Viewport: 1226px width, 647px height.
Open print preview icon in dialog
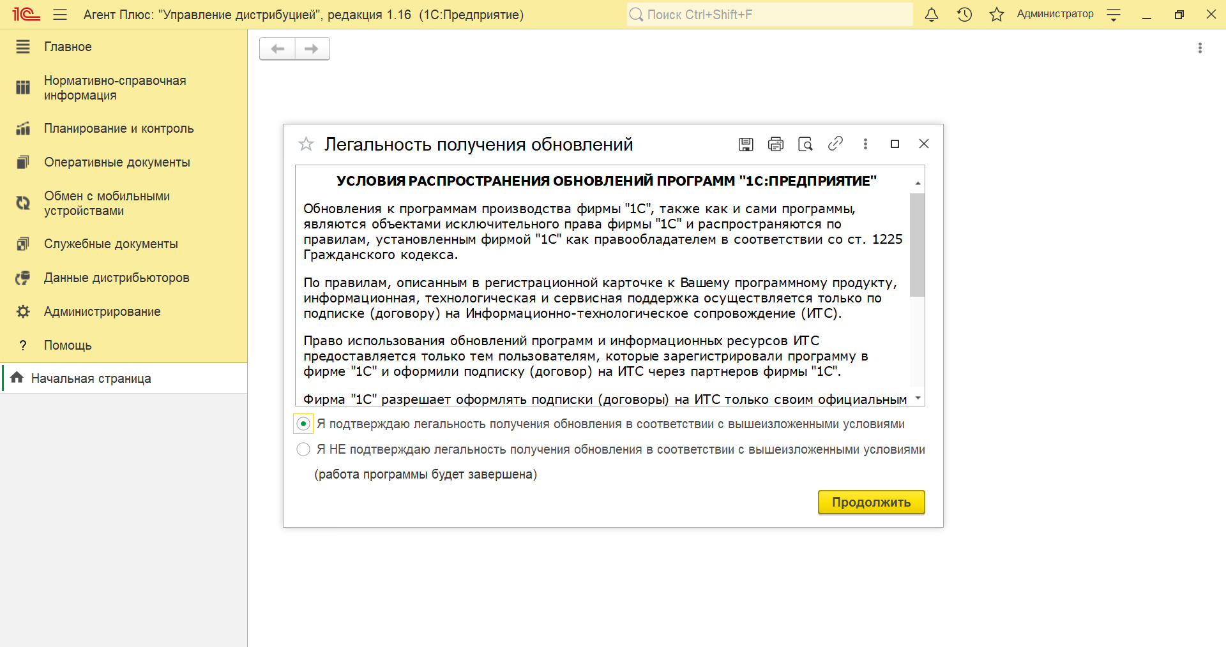pos(805,144)
